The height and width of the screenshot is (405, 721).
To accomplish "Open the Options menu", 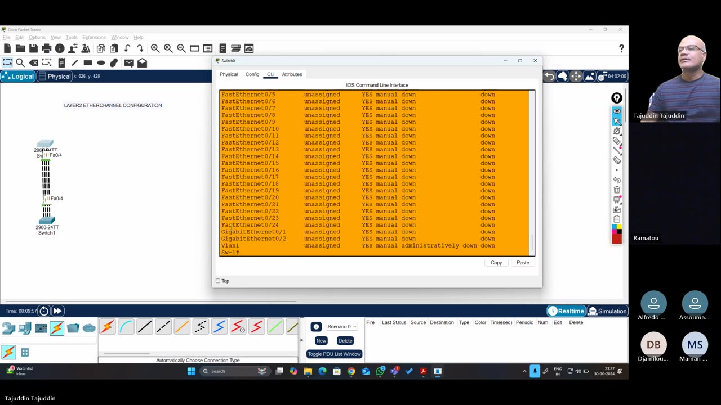I will 37,37.
